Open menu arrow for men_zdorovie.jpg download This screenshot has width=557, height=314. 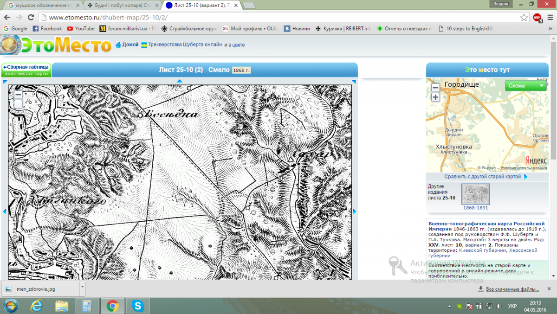(x=82, y=288)
